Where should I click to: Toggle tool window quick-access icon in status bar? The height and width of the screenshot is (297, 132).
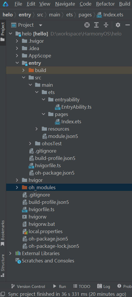tap(3, 294)
